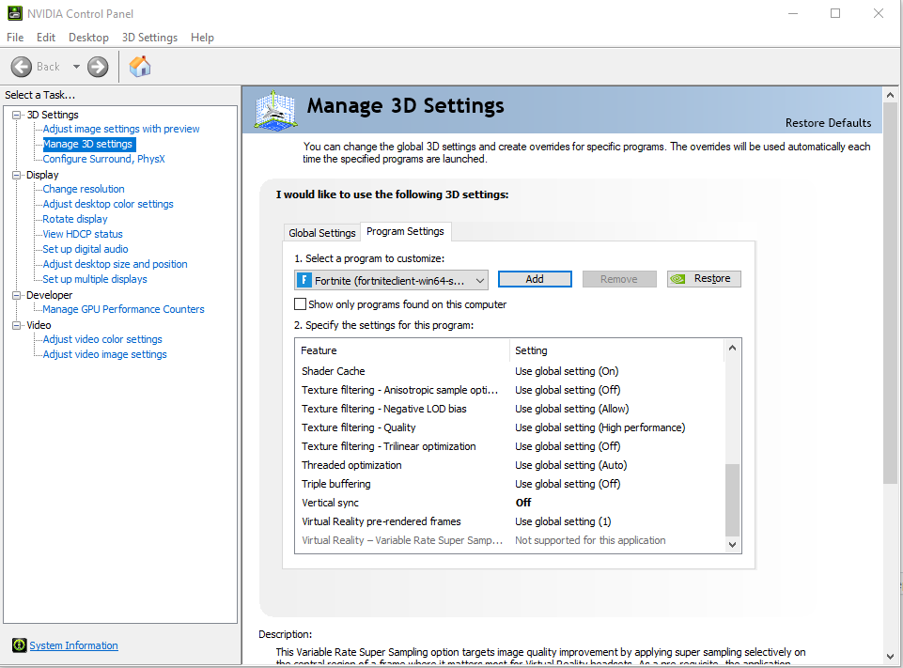
Task: Open Configure Surround, PhysX
Action: click(x=103, y=159)
